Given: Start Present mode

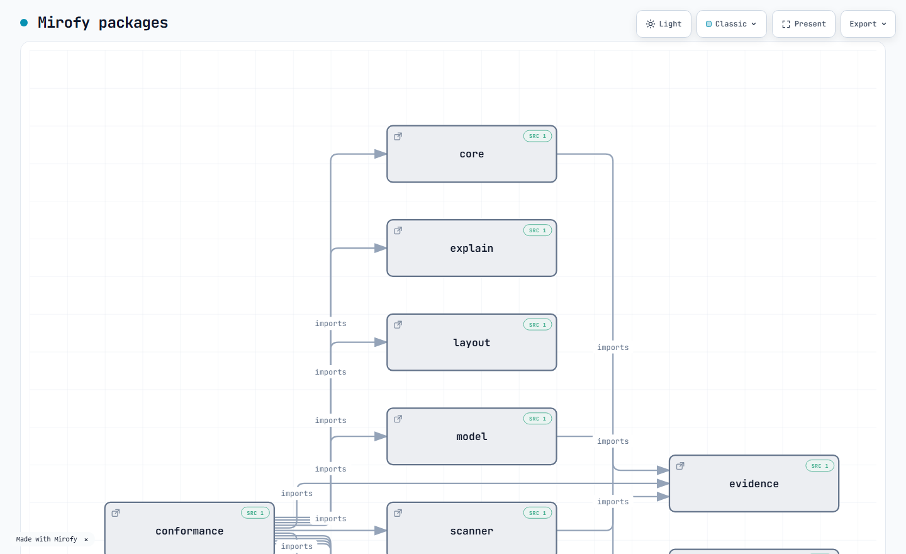Looking at the screenshot, I should pyautogui.click(x=803, y=24).
